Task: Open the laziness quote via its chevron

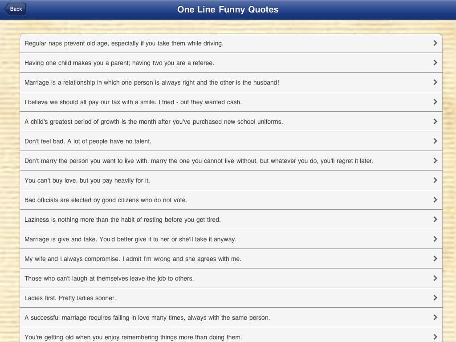Action: 435,220
